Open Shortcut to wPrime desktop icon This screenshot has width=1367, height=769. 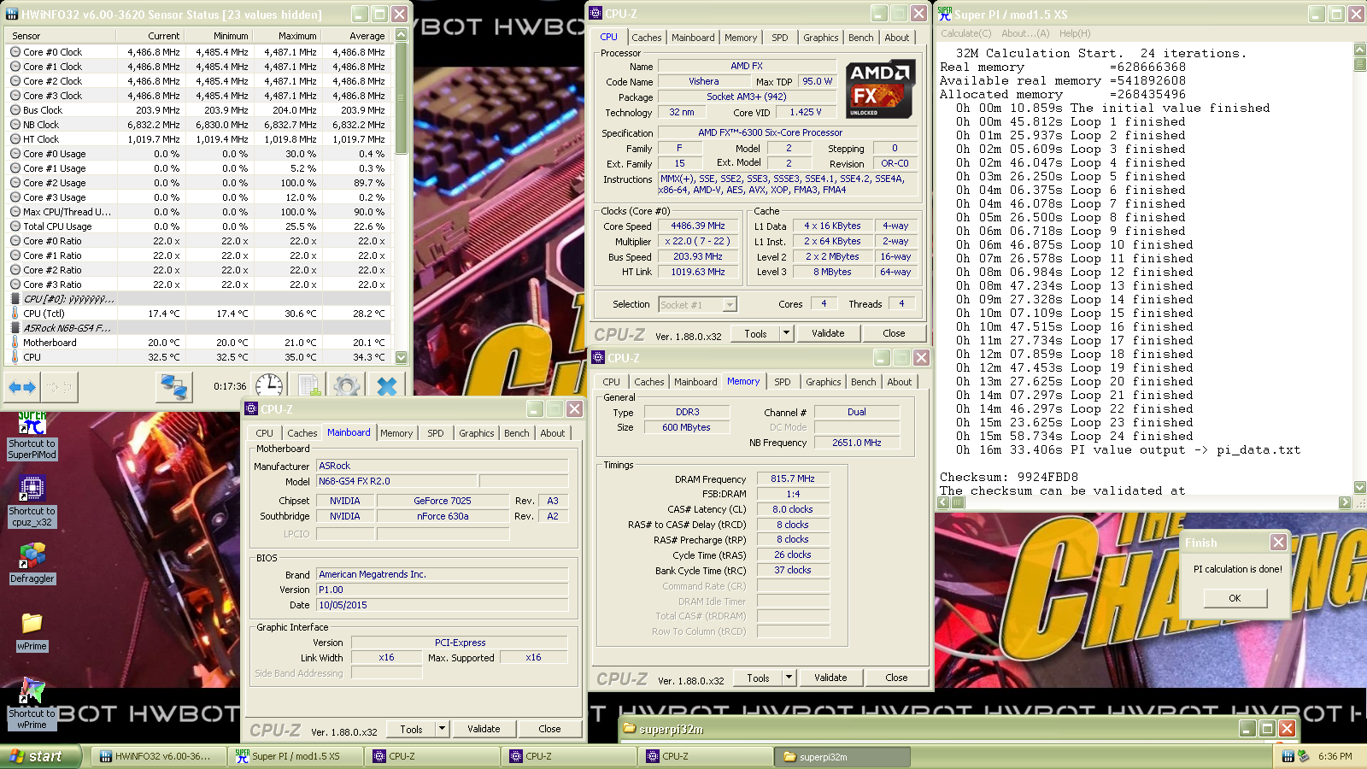pyautogui.click(x=32, y=704)
